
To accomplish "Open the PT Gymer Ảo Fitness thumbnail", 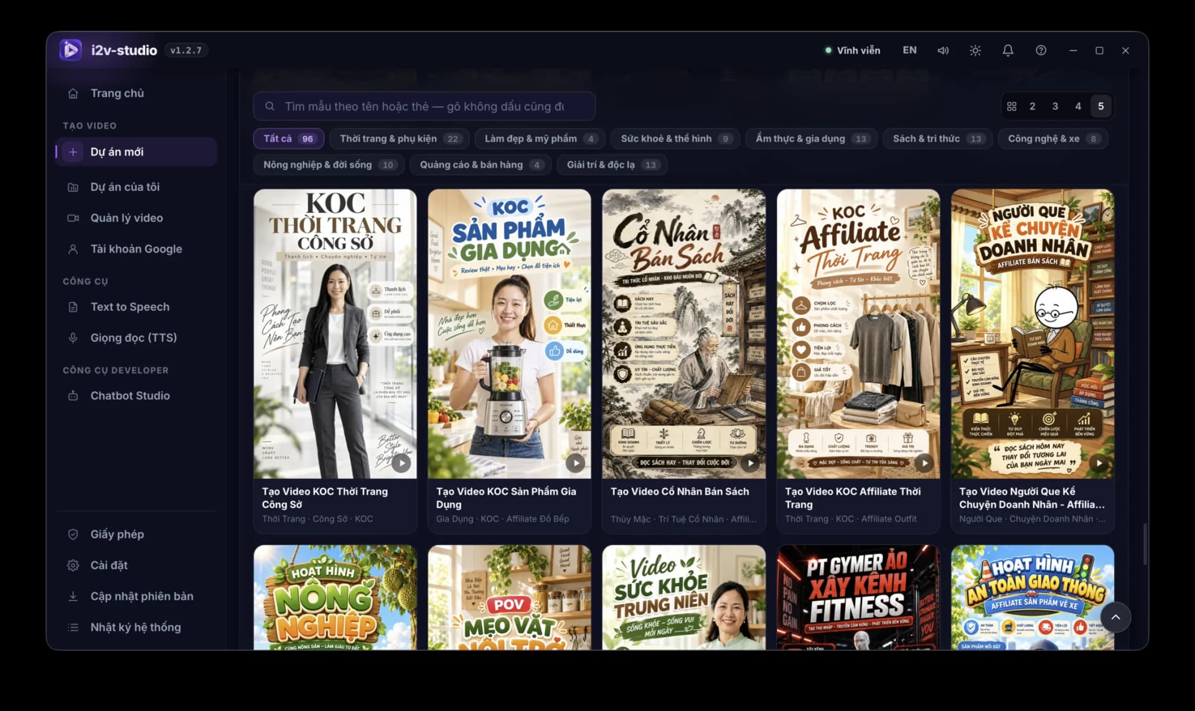I will tap(858, 598).
